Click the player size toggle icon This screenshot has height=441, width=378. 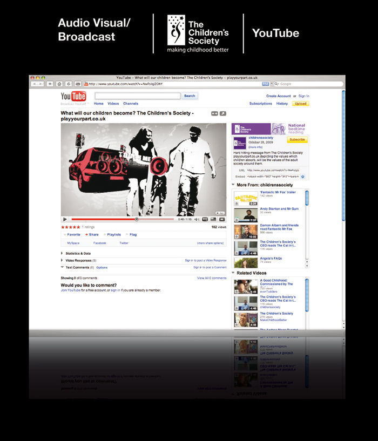(x=213, y=219)
